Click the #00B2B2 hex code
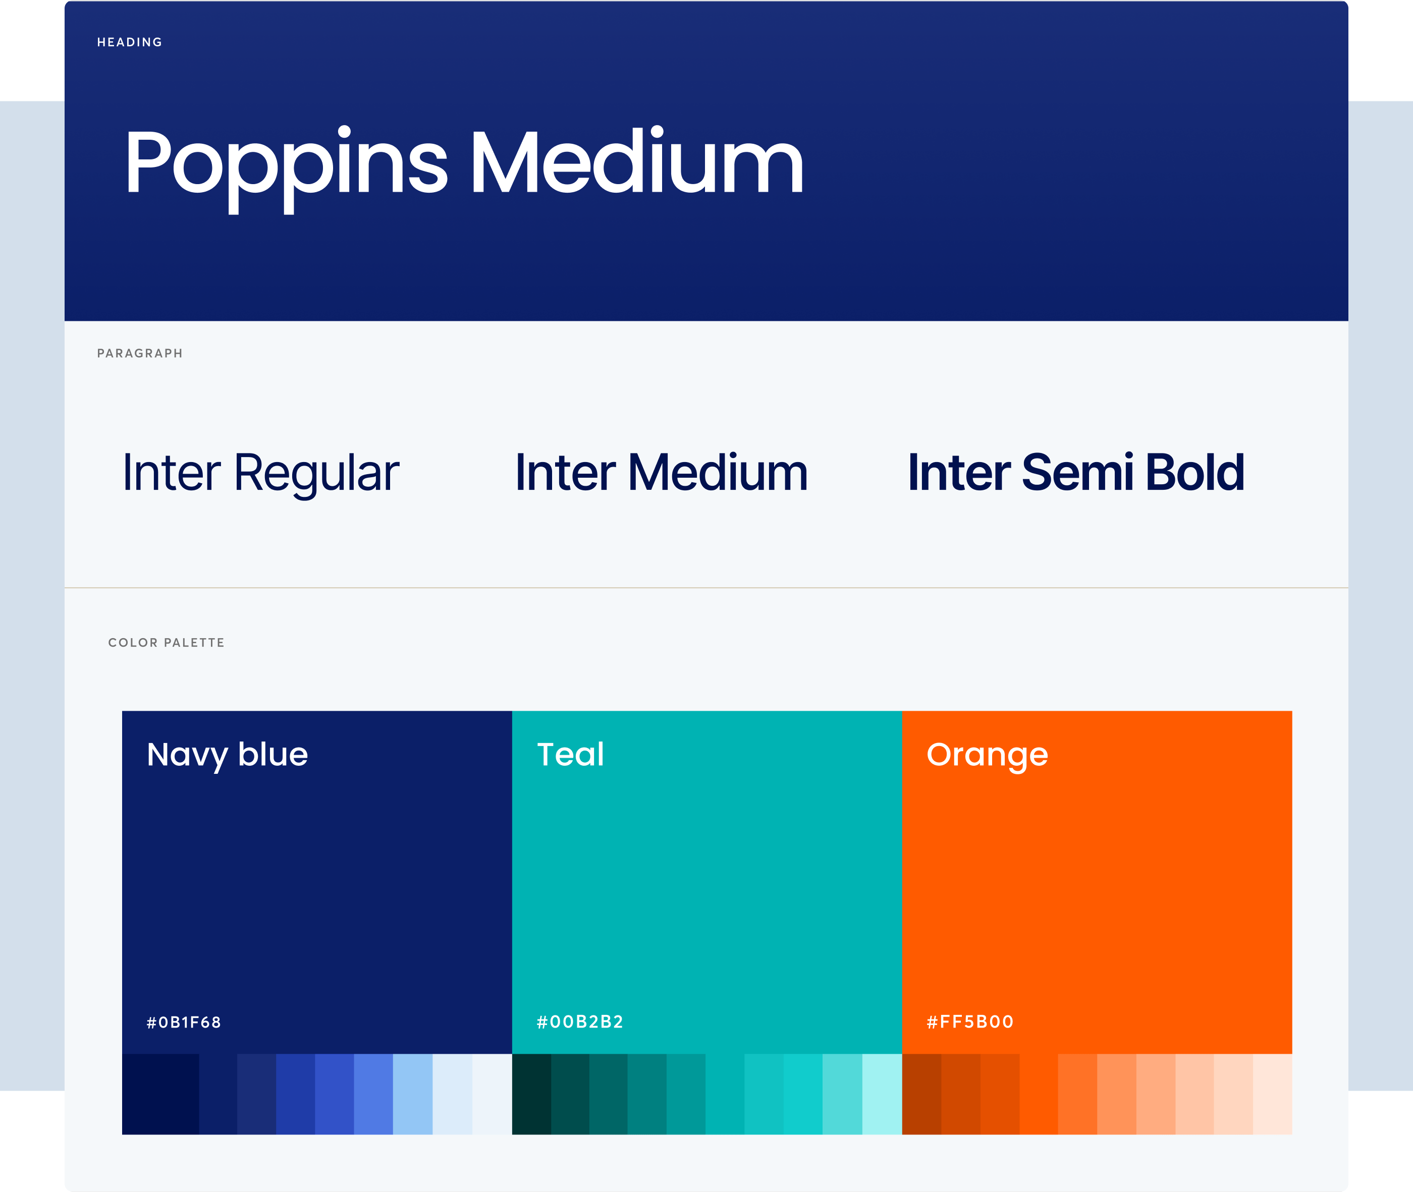 [x=580, y=1021]
